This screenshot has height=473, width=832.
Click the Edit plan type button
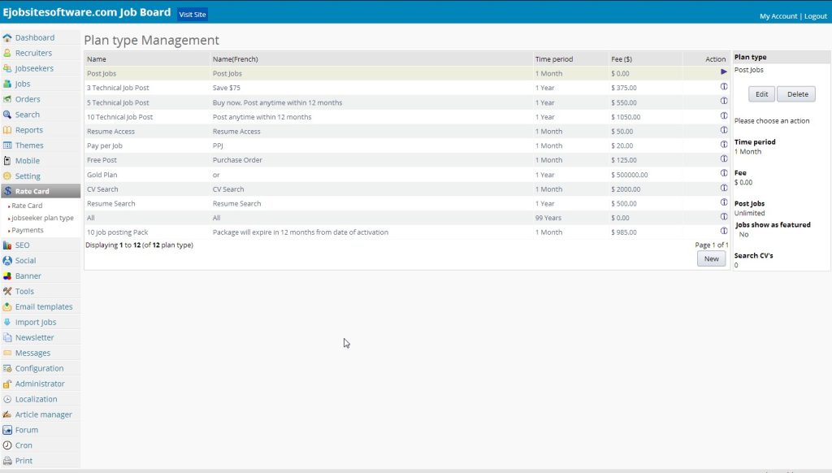761,94
